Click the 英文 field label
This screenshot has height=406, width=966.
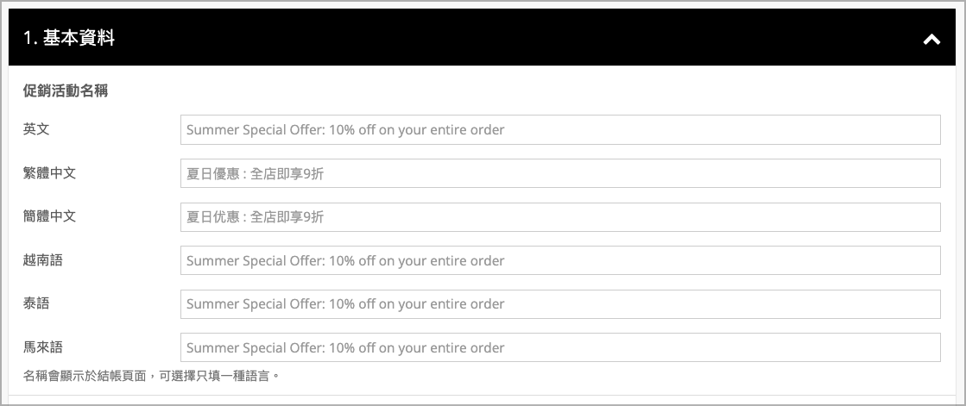[x=36, y=129]
